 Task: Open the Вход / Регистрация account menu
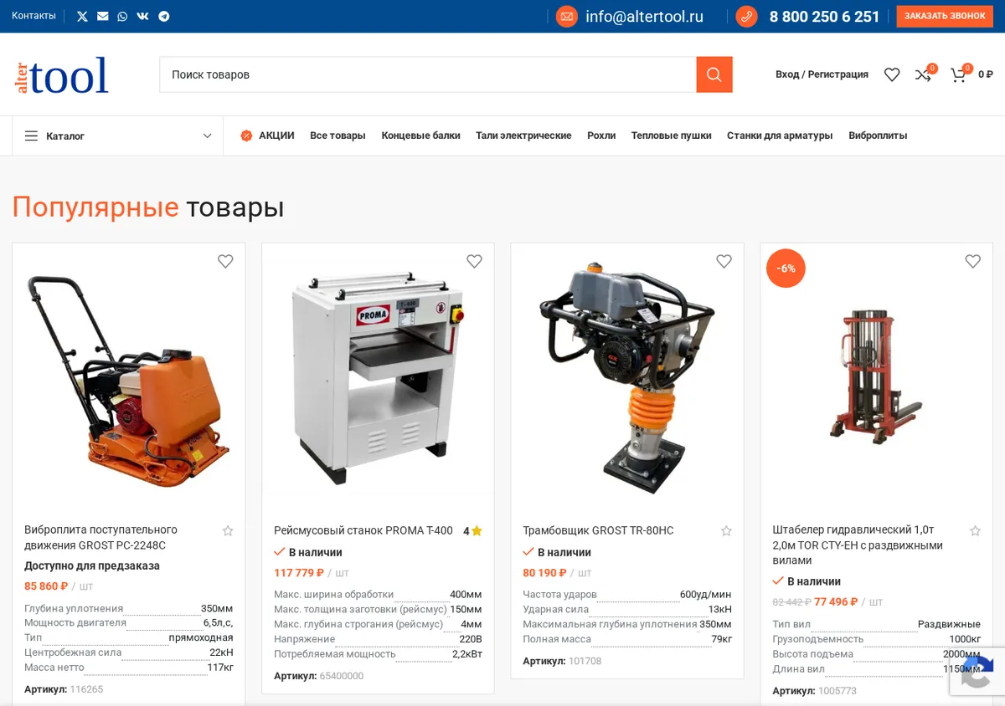[822, 74]
